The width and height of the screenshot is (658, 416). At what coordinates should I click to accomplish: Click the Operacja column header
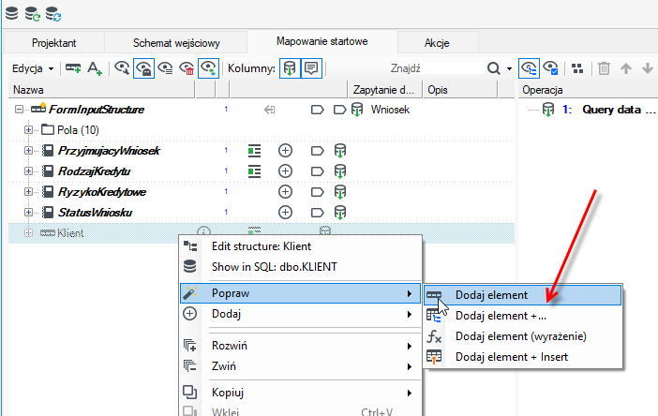pyautogui.click(x=588, y=90)
